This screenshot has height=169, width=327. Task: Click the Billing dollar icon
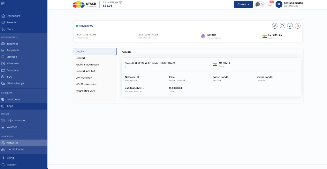3,158
